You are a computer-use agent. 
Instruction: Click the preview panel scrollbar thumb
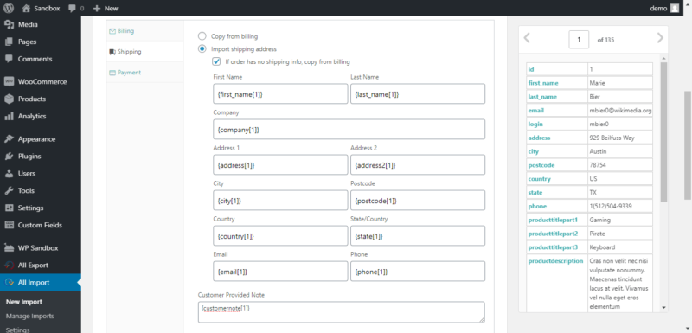(663, 131)
